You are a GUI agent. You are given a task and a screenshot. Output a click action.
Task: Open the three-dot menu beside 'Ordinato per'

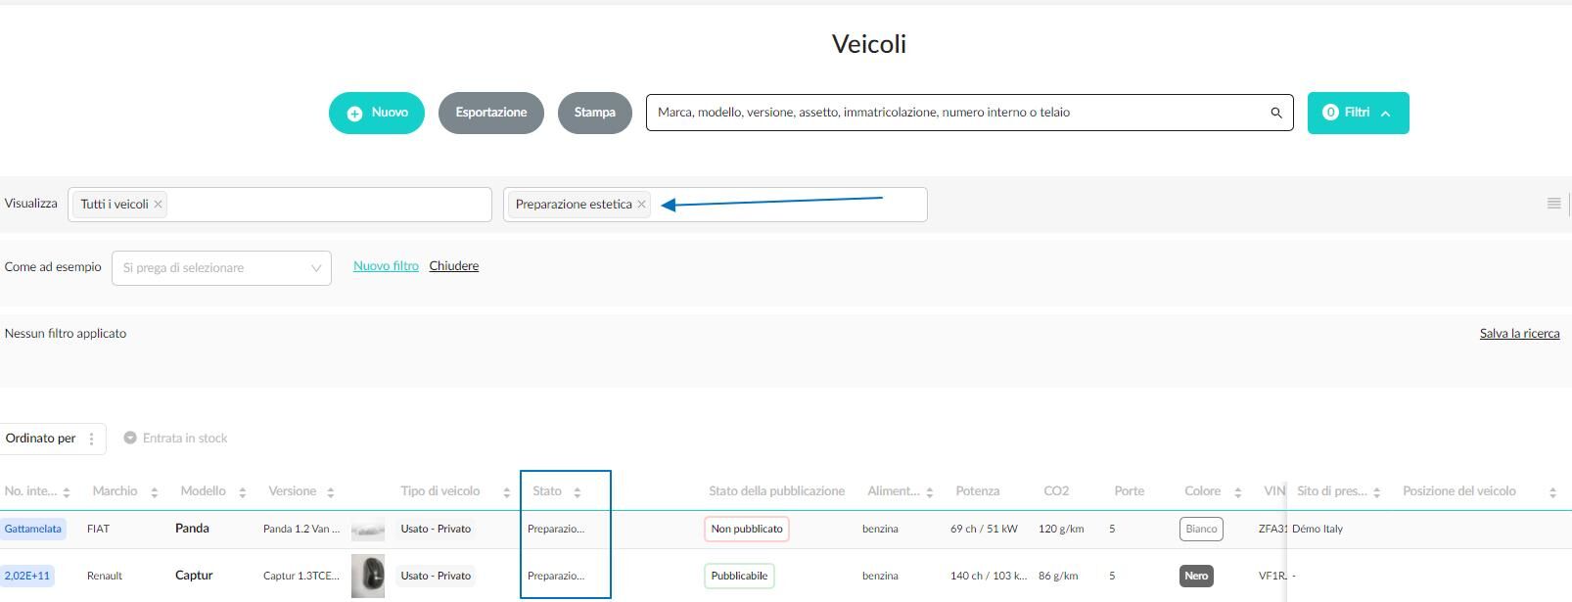point(92,439)
